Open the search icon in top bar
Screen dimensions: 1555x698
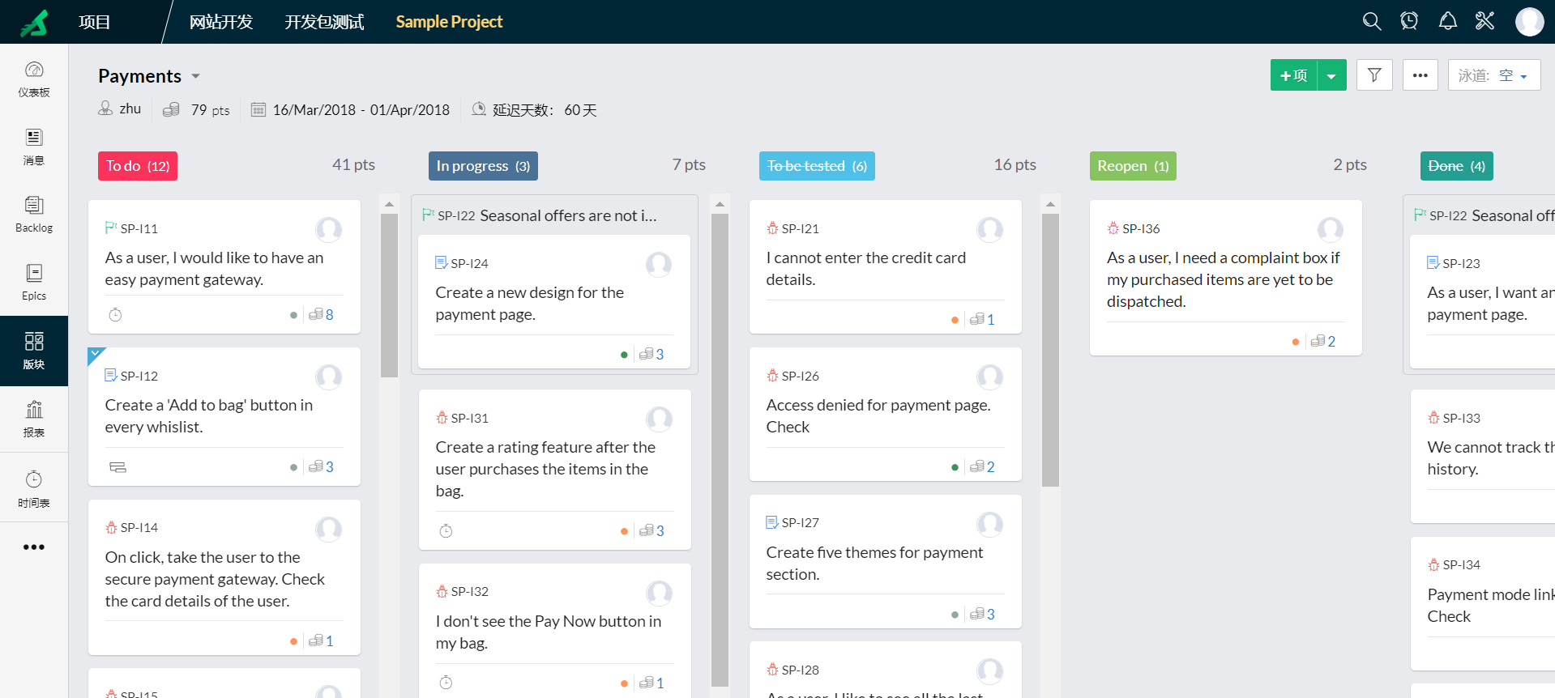coord(1371,22)
